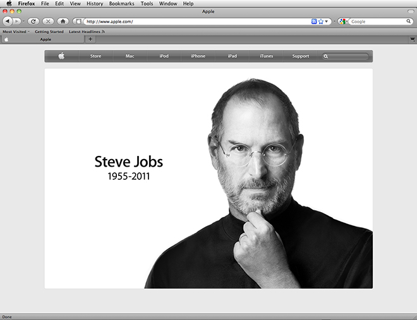
Task: Go to the Mac section
Action: pos(130,56)
